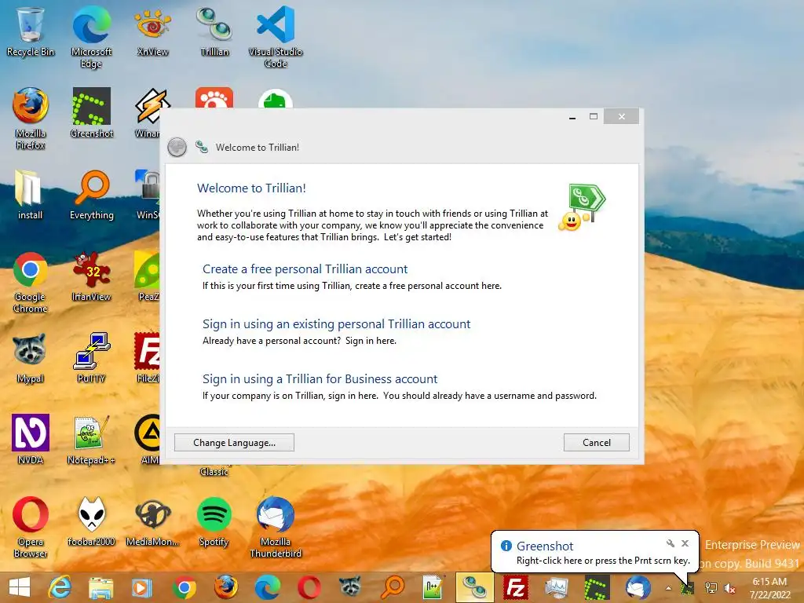This screenshot has width=804, height=603.
Task: Open Trillian desktop shortcut
Action: (x=214, y=31)
